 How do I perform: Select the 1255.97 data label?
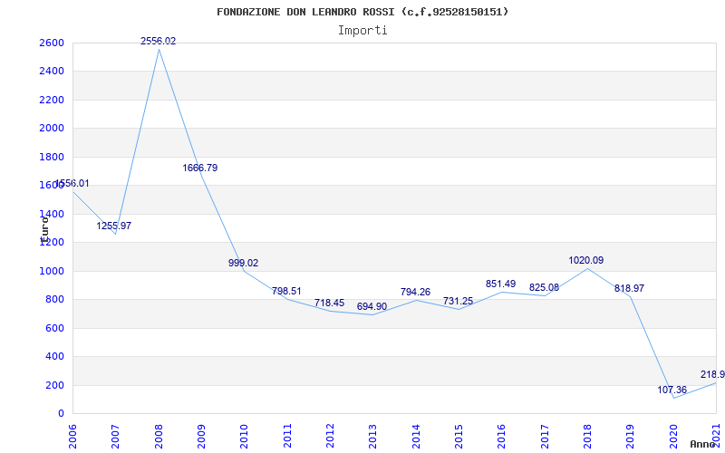pos(114,226)
